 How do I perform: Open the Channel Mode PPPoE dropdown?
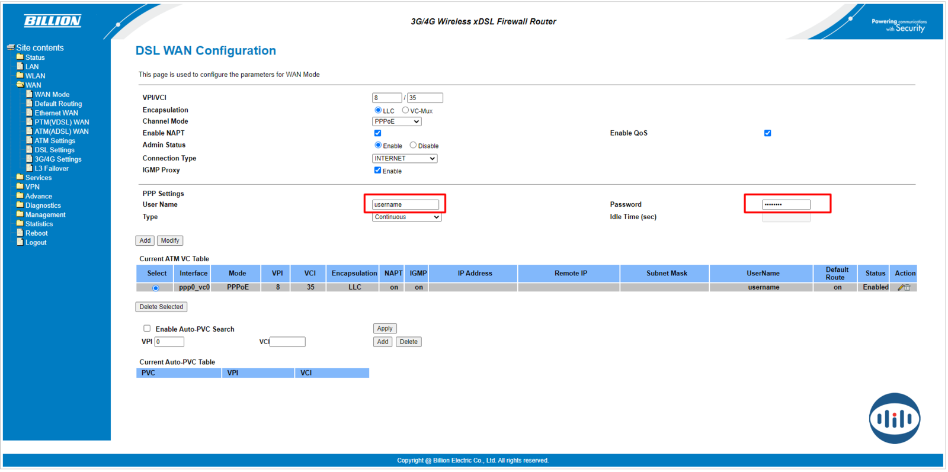(x=396, y=121)
